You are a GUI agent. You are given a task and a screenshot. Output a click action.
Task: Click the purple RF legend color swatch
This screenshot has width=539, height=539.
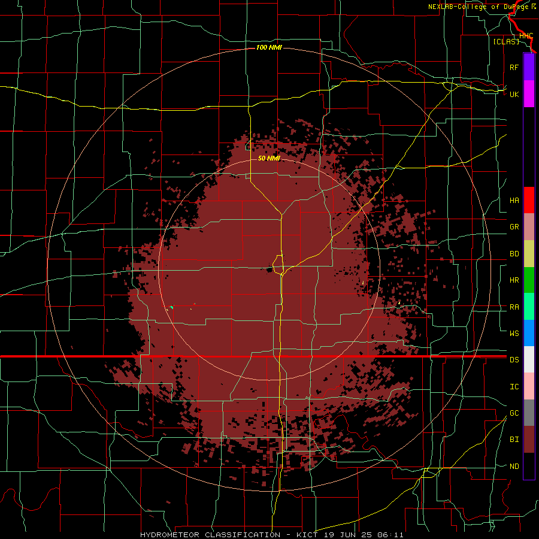point(529,67)
